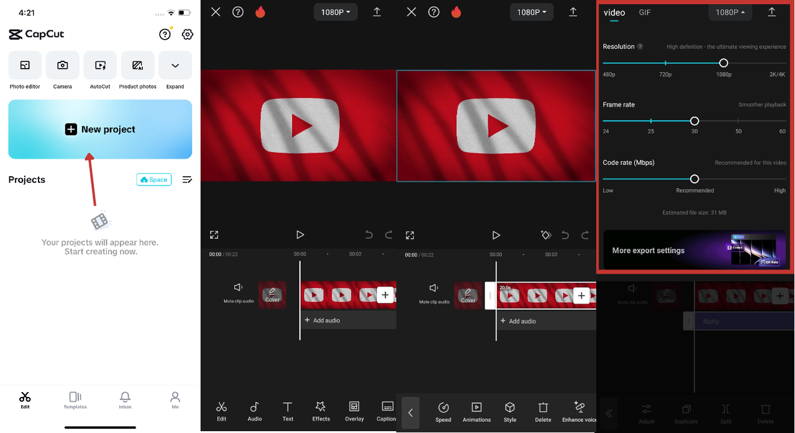Open the Me profile tab
Screen dimensions: 795x433
pyautogui.click(x=175, y=400)
